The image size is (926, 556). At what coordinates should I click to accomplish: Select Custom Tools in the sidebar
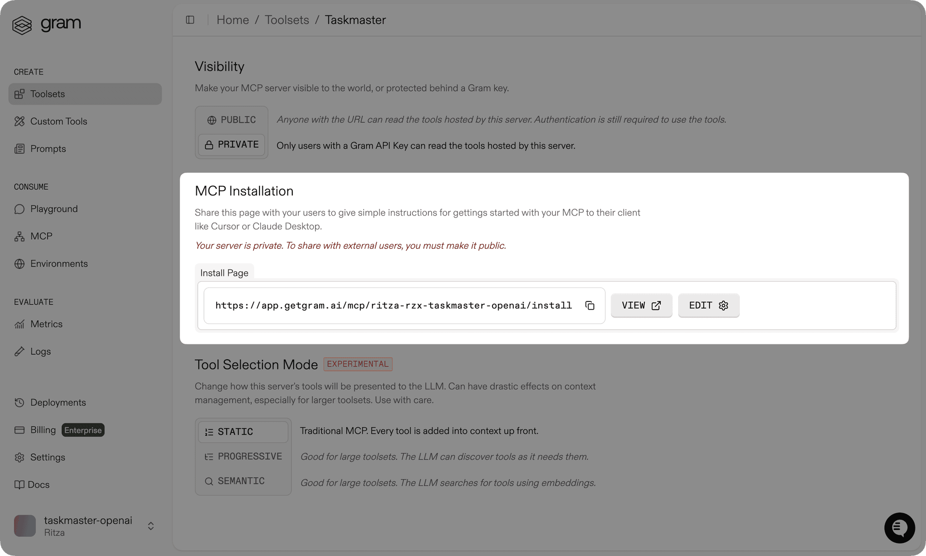pyautogui.click(x=59, y=121)
